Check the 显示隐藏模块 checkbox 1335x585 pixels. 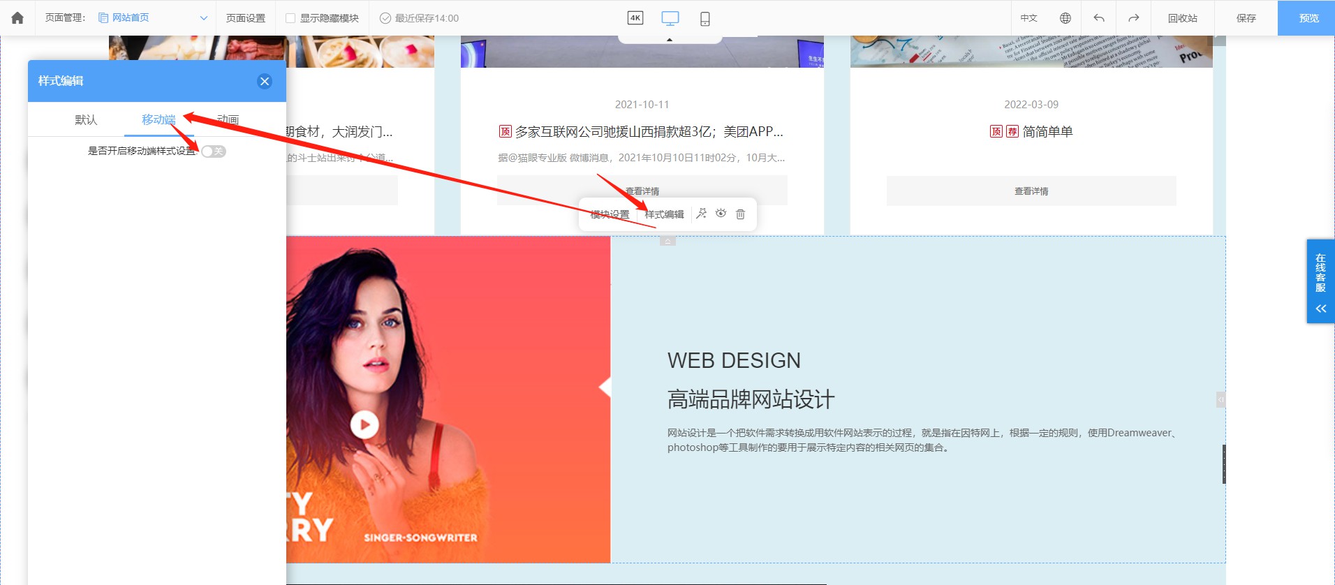[x=290, y=18]
